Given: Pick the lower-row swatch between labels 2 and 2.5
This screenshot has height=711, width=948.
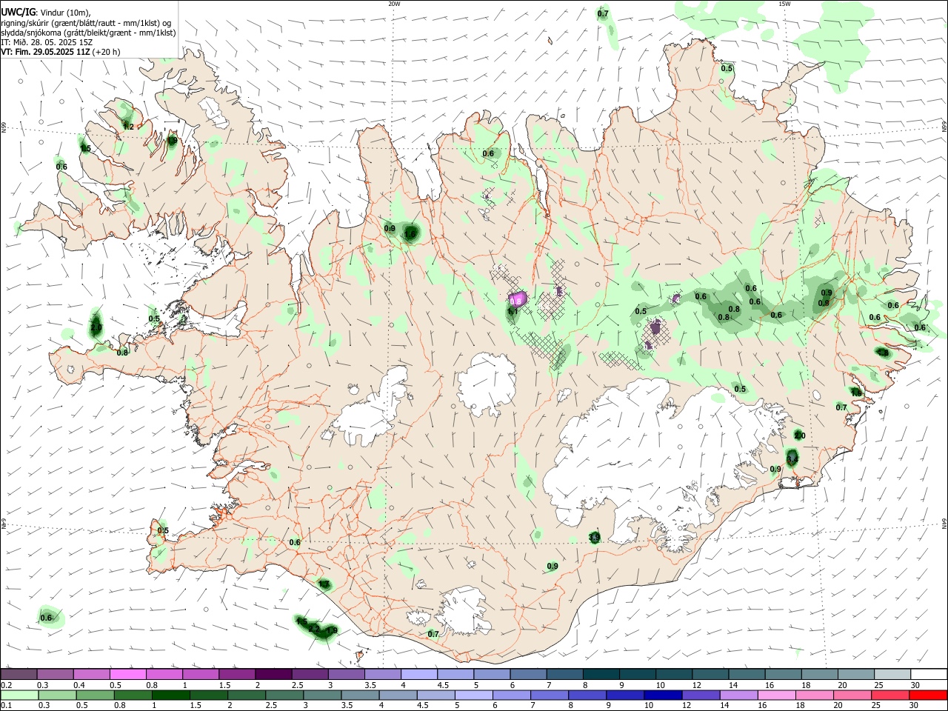Looking at the screenshot, I should click(247, 695).
